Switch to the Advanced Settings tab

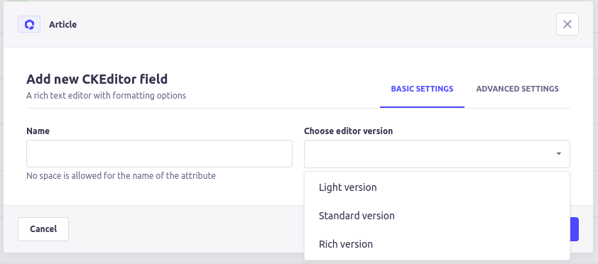pyautogui.click(x=517, y=89)
